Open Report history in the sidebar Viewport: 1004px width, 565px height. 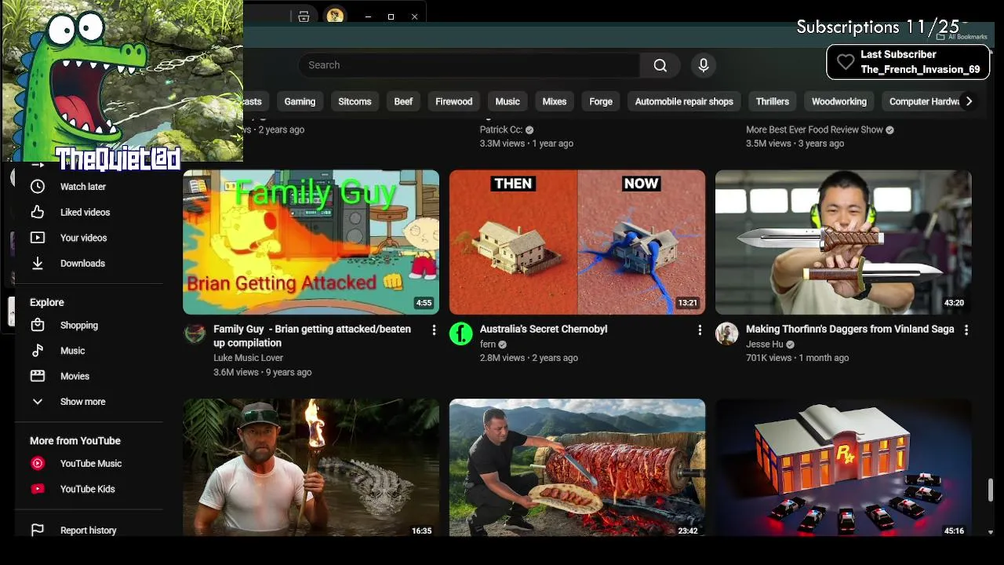(x=89, y=530)
